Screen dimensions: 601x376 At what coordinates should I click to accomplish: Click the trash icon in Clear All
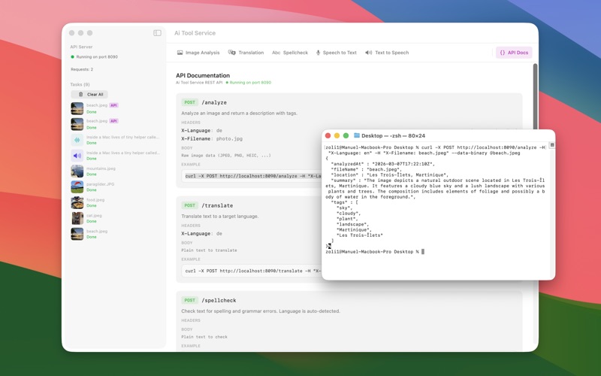(80, 95)
